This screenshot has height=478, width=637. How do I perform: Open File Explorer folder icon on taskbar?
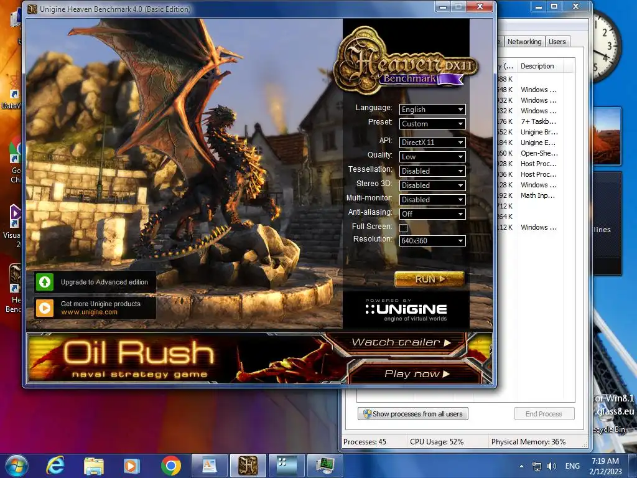(94, 466)
